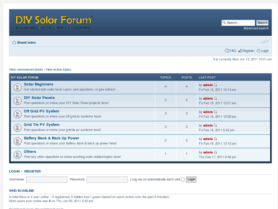278x209 pixels.
Task: Open the DIY Solar Panels forum
Action: coord(39,98)
